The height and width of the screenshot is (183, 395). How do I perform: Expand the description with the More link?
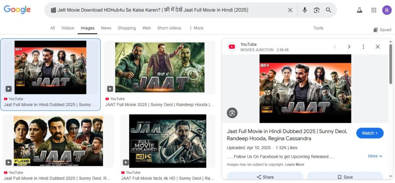375,156
